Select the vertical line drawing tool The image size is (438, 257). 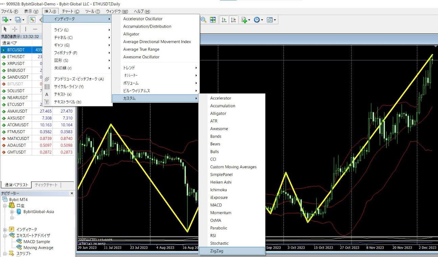[x=25, y=29]
